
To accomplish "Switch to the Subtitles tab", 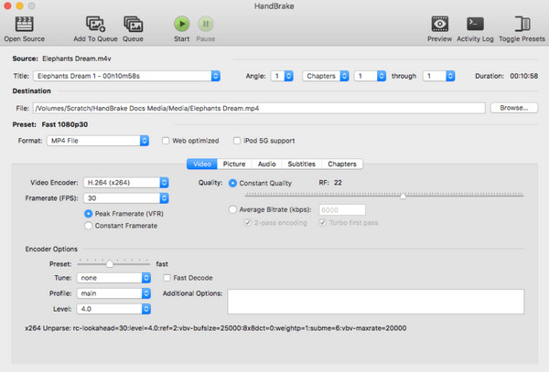I will coord(301,164).
